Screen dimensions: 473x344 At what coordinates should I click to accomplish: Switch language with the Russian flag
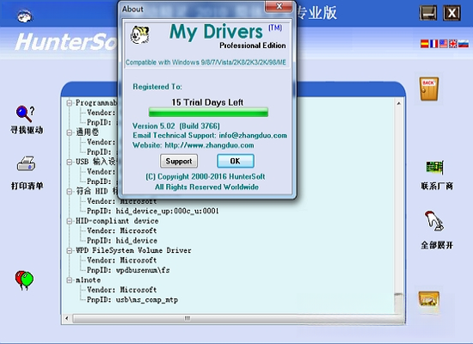[x=464, y=44]
